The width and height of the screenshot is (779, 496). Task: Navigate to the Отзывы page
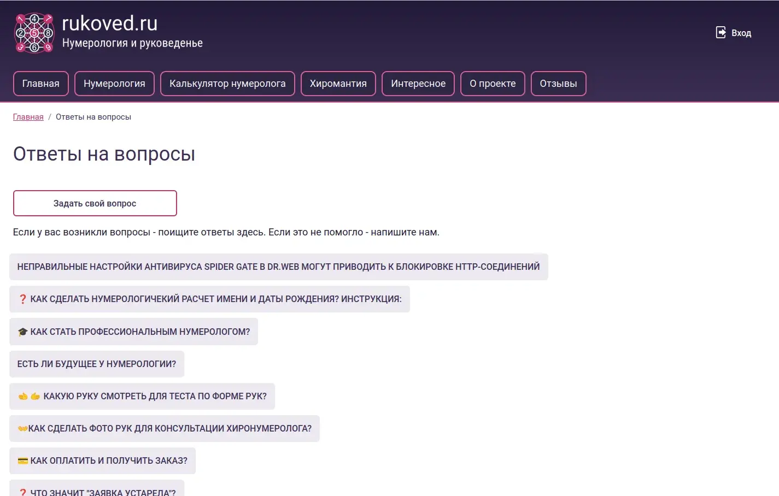[x=558, y=84]
